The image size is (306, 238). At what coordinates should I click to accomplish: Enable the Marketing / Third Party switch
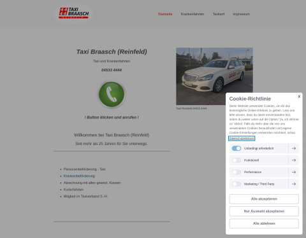point(237,184)
